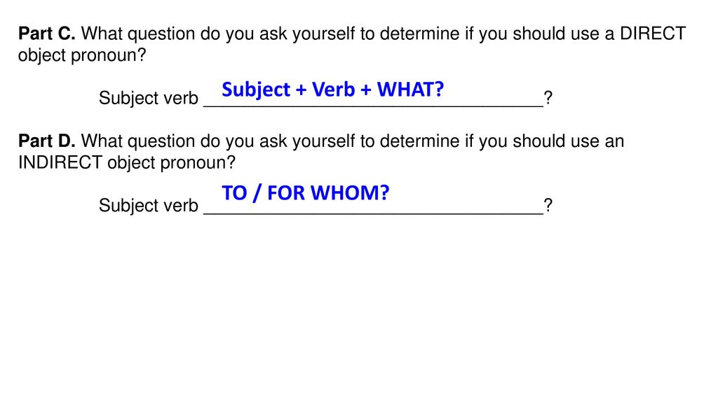
Task: Select the word INDIRECT in Part D
Action: pyautogui.click(x=60, y=162)
